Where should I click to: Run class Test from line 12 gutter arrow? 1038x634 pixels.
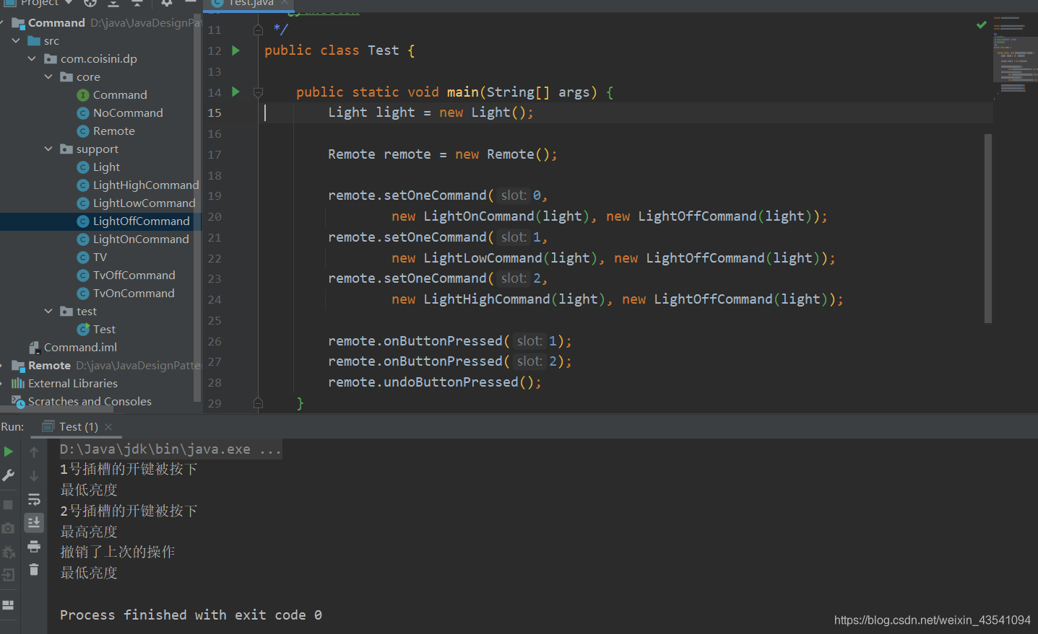click(x=235, y=50)
